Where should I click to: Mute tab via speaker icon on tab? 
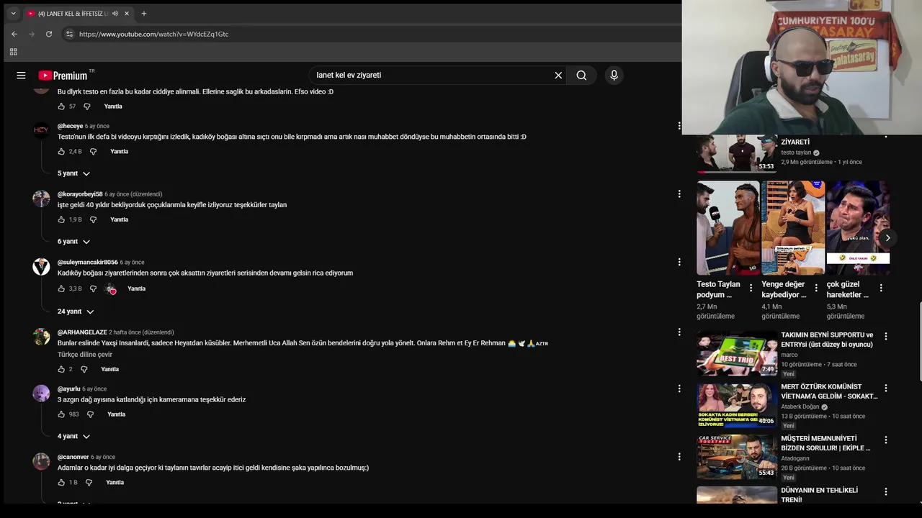[x=115, y=14]
